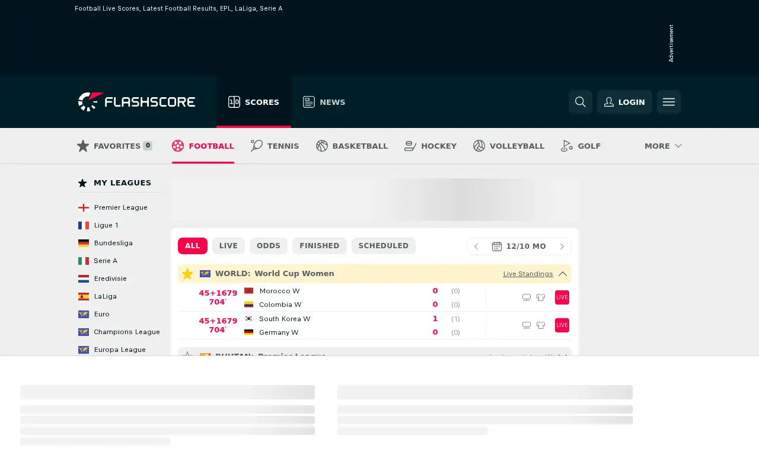This screenshot has width=759, height=474.
Task: Click the calendar icon in date selector
Action: 497,246
